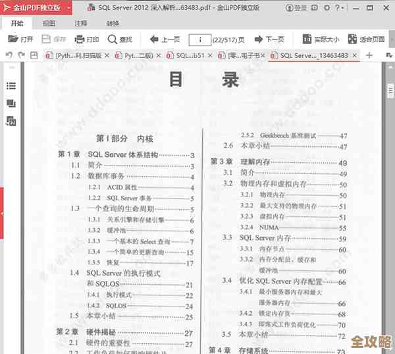
Task: Click the '第 I 部分 内核' heading
Action: pyautogui.click(x=124, y=138)
